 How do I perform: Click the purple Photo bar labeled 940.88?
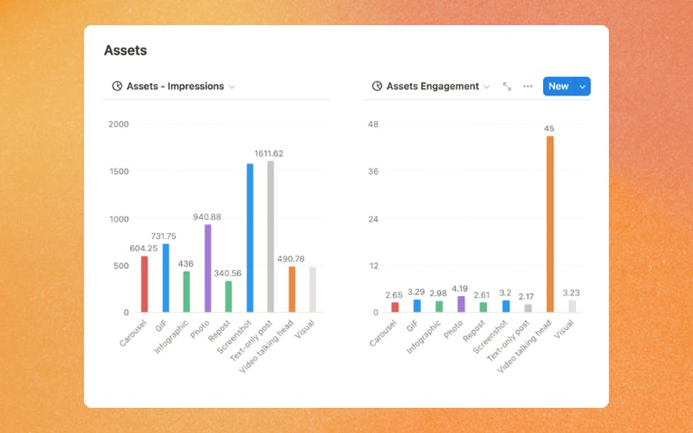coord(208,268)
